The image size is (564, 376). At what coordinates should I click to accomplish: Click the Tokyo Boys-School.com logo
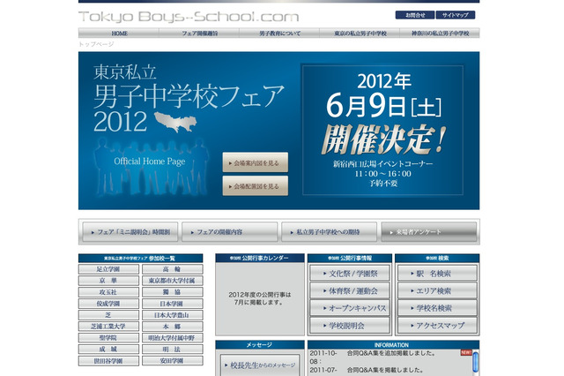coord(189,17)
